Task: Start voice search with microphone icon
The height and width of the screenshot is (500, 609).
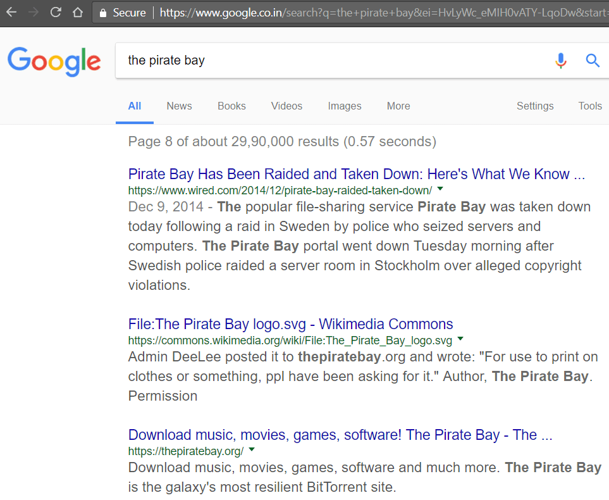Action: [560, 61]
